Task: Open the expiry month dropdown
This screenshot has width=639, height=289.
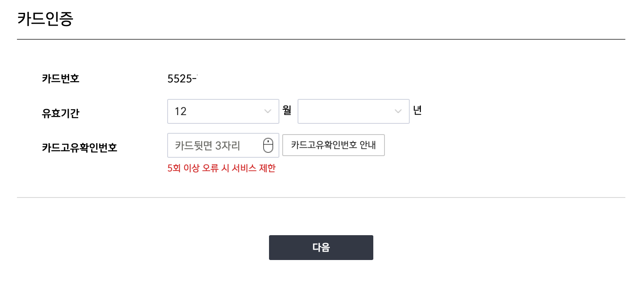Action: pos(223,111)
